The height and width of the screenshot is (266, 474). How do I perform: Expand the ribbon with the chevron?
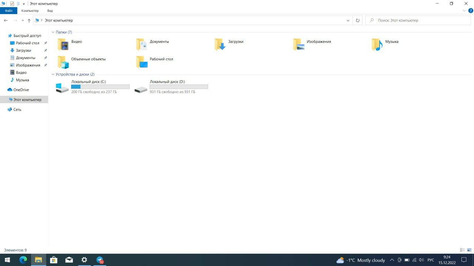pos(464,11)
